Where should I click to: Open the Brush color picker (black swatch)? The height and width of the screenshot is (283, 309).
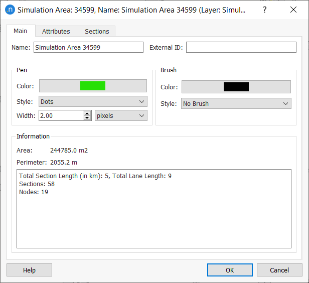236,87
